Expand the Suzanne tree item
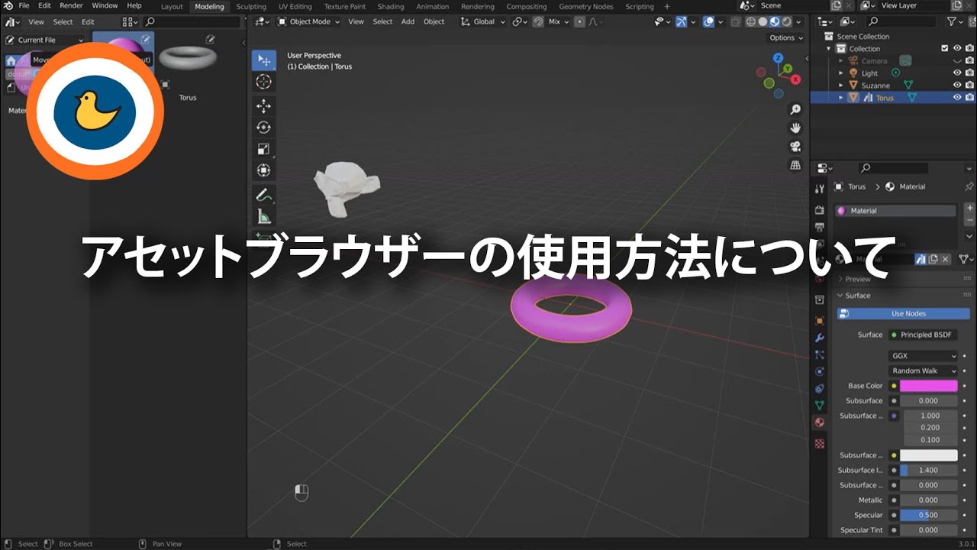 click(x=841, y=86)
